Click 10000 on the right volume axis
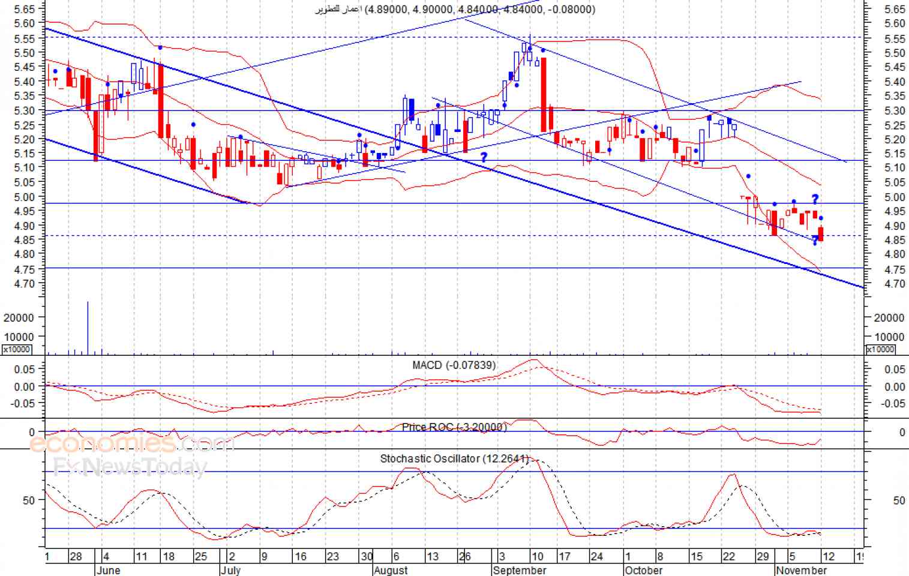 pyautogui.click(x=889, y=337)
